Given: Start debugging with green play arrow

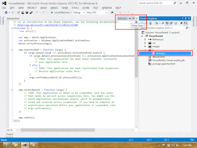Looking at the screenshot, I should tap(52, 12).
